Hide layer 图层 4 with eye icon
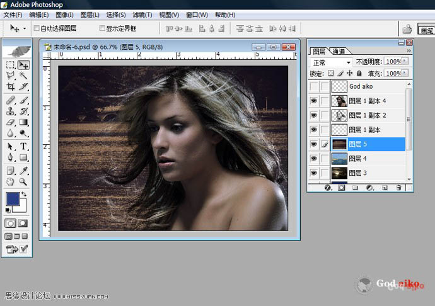The image size is (435, 306). tap(314, 159)
